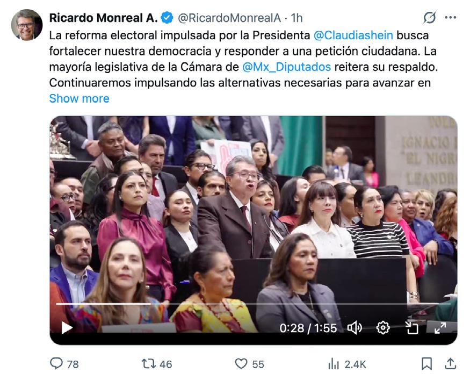Toggle picture-in-picture mode icon
This screenshot has width=470, height=380.
coord(411,328)
